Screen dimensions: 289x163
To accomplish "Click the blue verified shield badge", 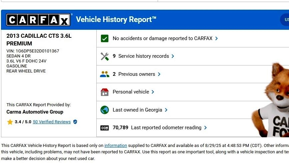I will [75, 122].
